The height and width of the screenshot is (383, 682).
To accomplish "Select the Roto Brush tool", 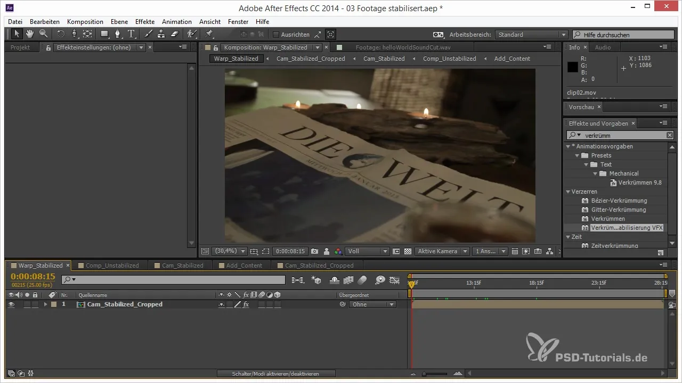I will pos(192,34).
